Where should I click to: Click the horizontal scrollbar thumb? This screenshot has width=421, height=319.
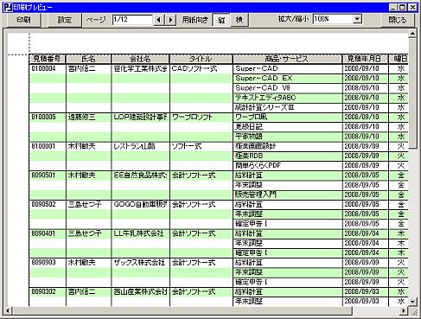(x=182, y=310)
